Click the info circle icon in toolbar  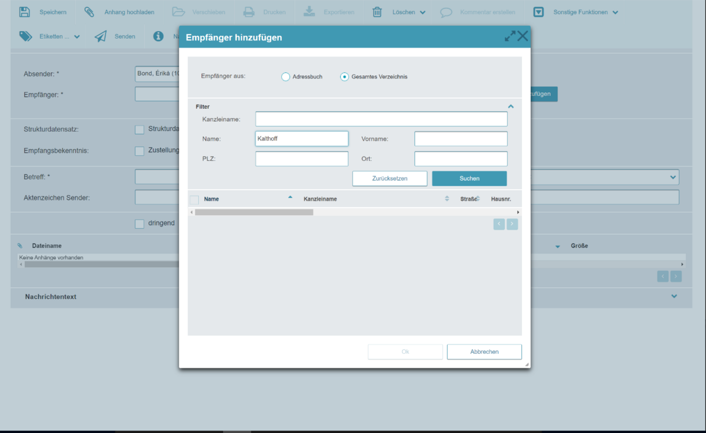158,36
